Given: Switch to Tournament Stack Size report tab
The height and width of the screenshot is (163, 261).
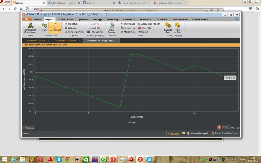Looking at the screenshot, I should [x=65, y=41].
